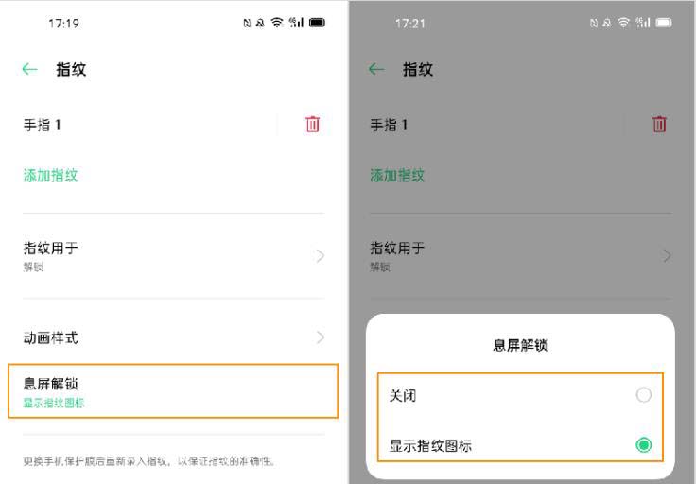Tap 添加指纹 link on right dimmed screen
Viewport: 696px width, 484px height.
pyautogui.click(x=397, y=175)
